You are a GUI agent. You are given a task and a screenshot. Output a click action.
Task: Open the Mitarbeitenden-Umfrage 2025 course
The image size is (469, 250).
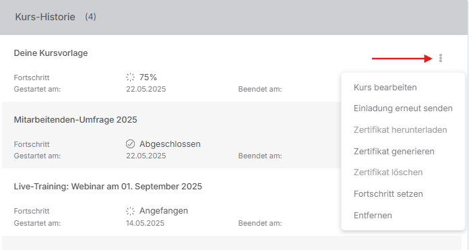75,120
